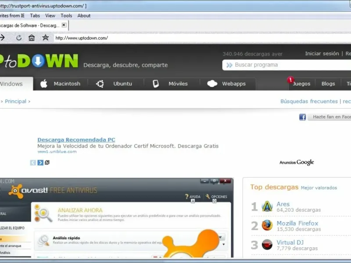
Task: Reload the page with refresh icon
Action: (19, 38)
